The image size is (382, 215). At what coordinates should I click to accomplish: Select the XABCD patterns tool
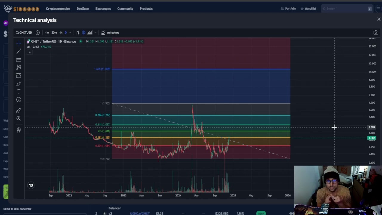(19, 67)
